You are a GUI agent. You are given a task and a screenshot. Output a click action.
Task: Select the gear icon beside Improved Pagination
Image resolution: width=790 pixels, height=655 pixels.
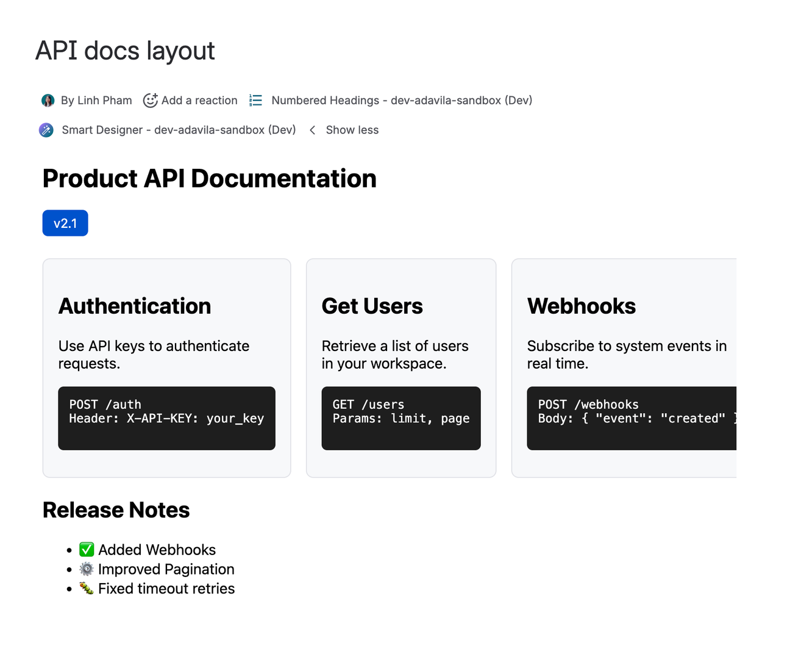(x=86, y=568)
